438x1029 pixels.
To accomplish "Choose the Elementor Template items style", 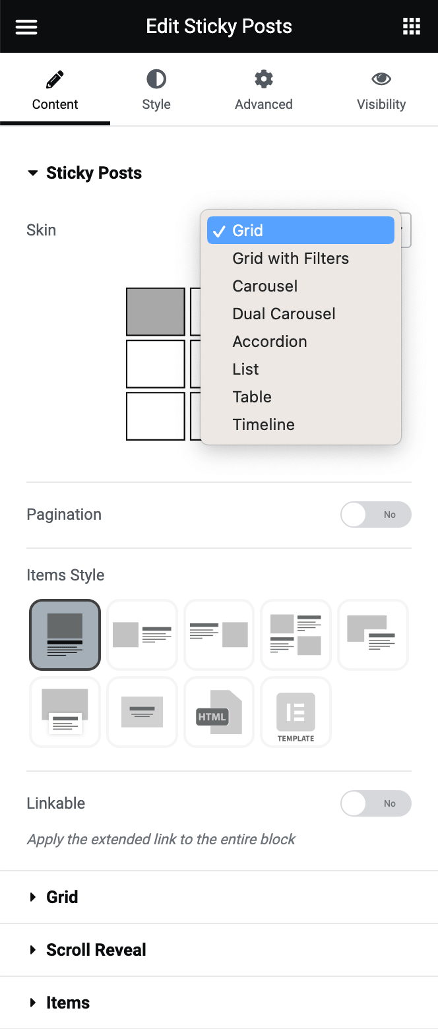I will click(x=296, y=712).
